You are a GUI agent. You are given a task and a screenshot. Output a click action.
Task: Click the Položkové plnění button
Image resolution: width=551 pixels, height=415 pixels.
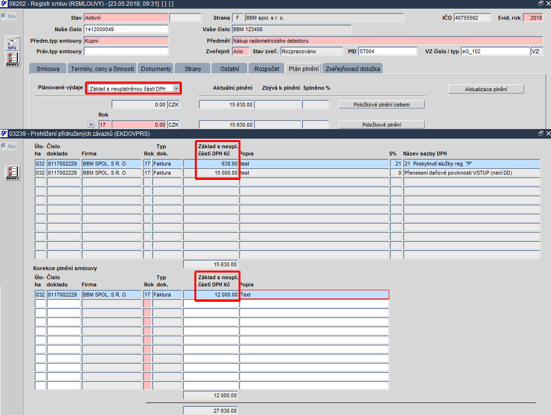coord(381,124)
